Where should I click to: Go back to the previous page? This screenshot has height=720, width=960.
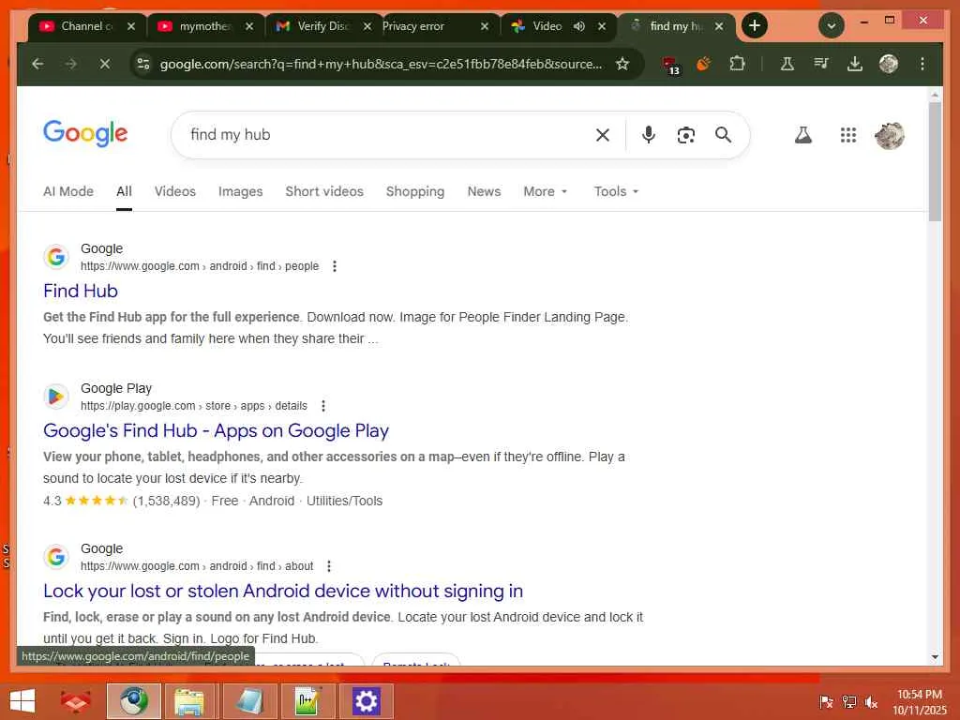coord(37,64)
